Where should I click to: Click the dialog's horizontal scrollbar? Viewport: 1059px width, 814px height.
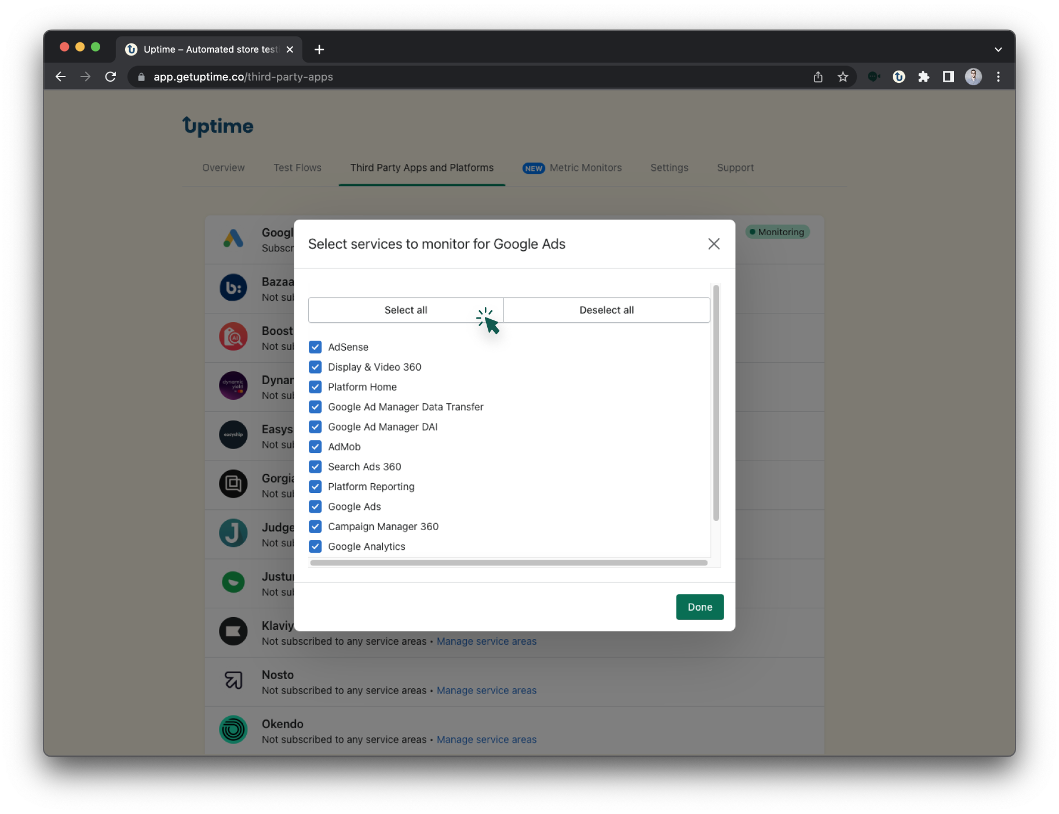tap(509, 563)
